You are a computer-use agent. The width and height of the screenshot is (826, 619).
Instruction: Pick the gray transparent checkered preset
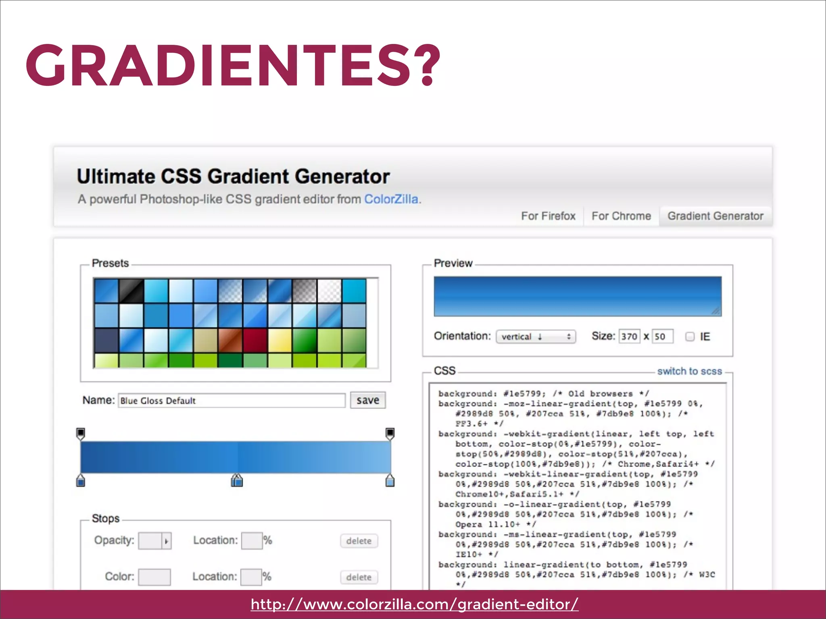[305, 291]
